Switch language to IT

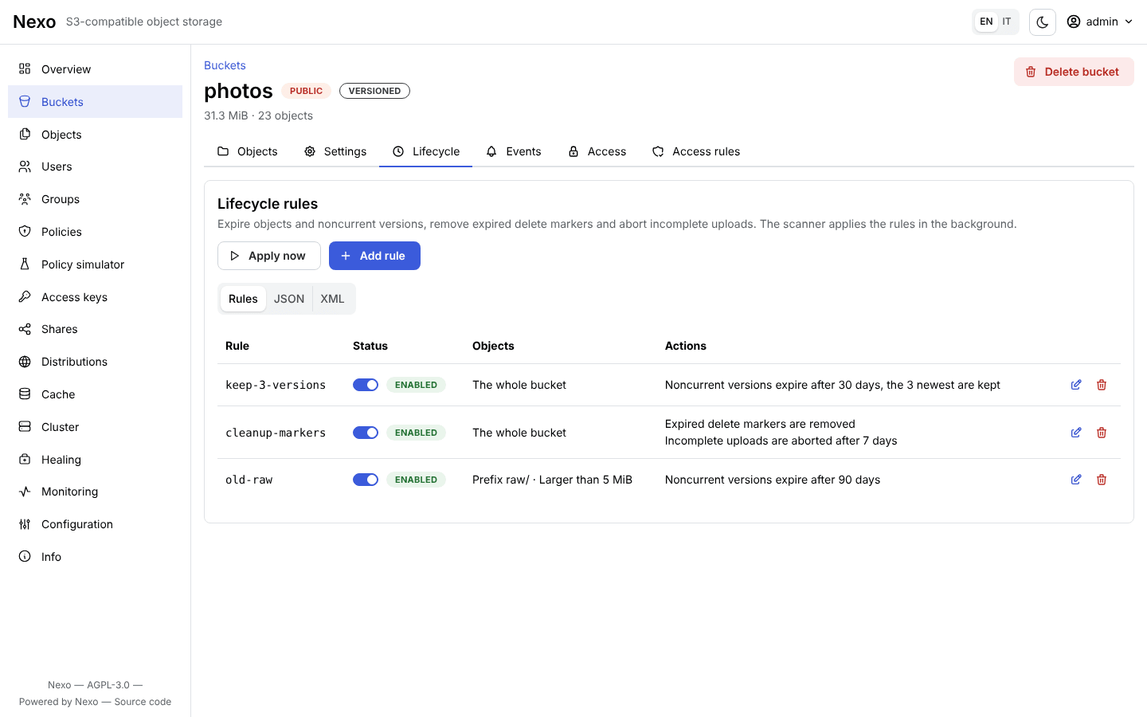pyautogui.click(x=1007, y=22)
